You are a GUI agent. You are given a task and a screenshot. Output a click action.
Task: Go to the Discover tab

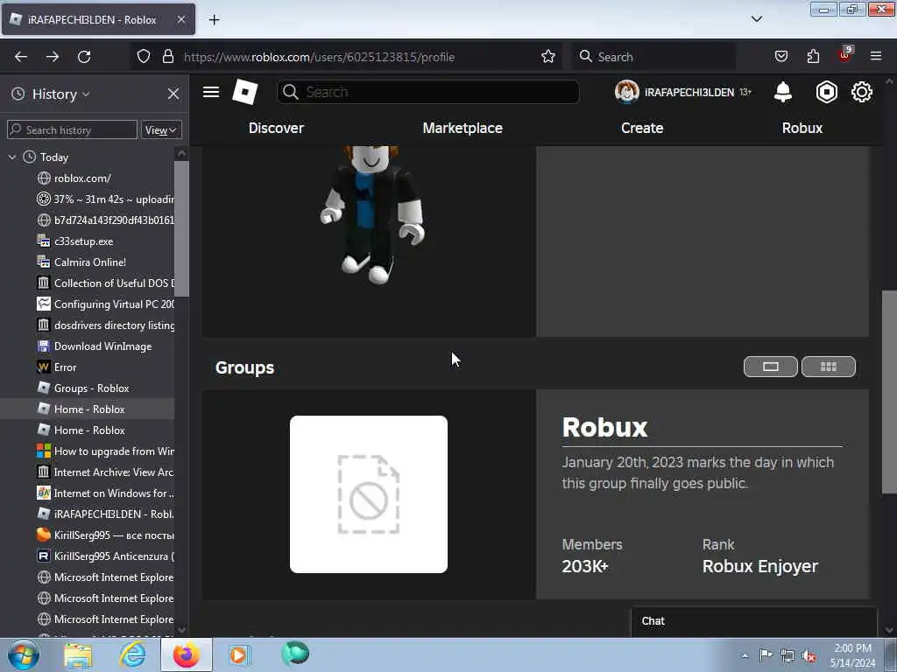[276, 128]
